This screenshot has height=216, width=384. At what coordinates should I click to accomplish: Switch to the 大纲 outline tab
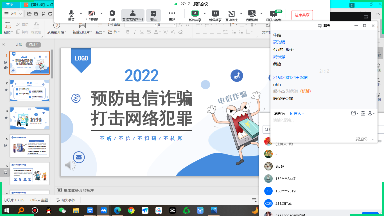(x=19, y=44)
